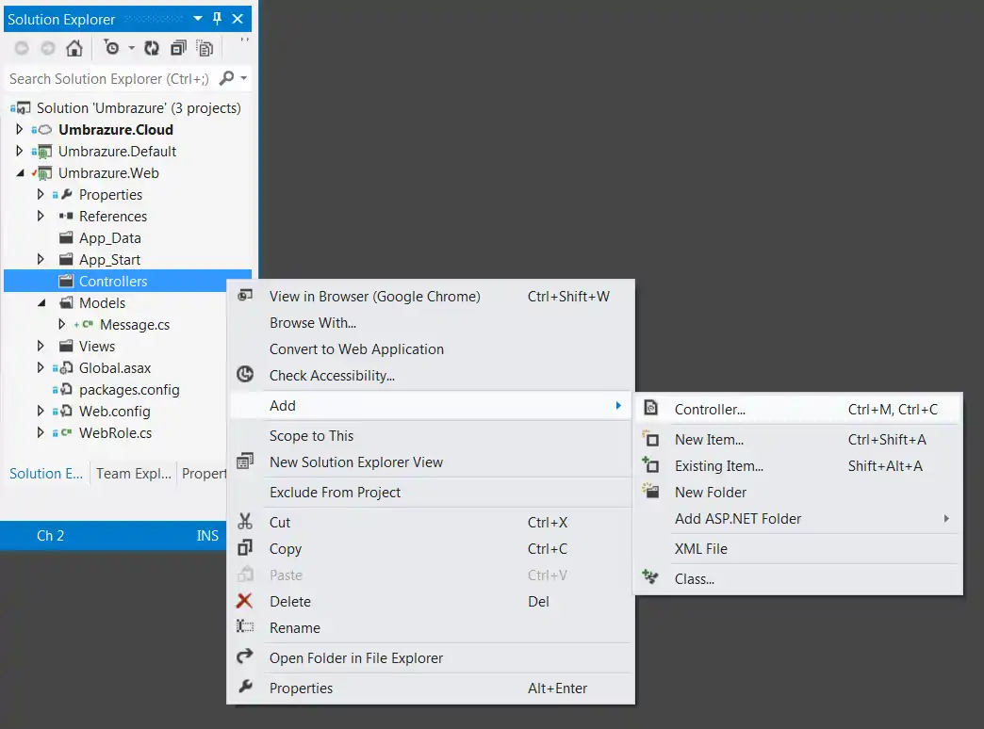
Task: Choose Browse With... from context menu
Action: pos(431,322)
